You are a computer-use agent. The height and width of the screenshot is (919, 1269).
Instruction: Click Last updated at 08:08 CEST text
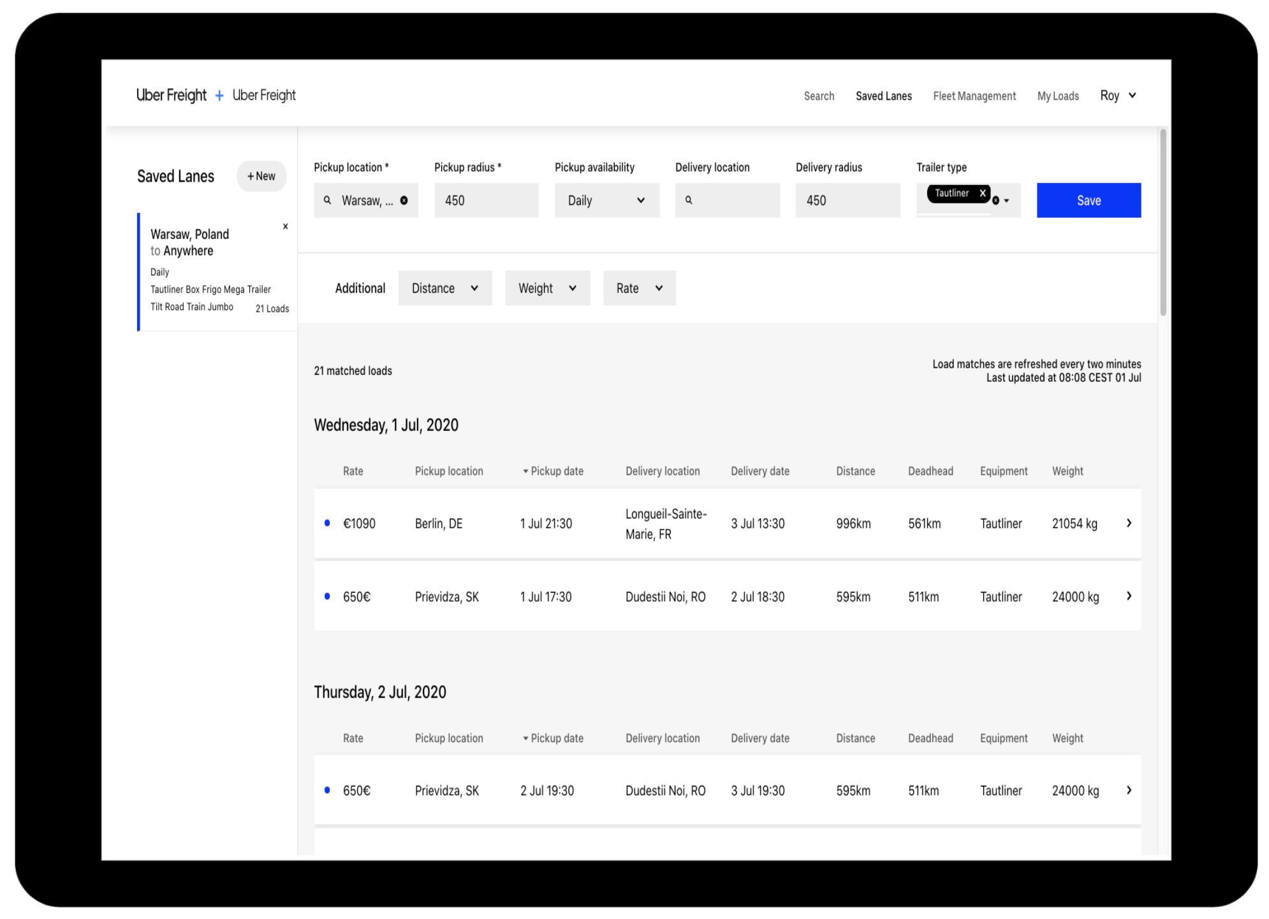[x=1064, y=378]
